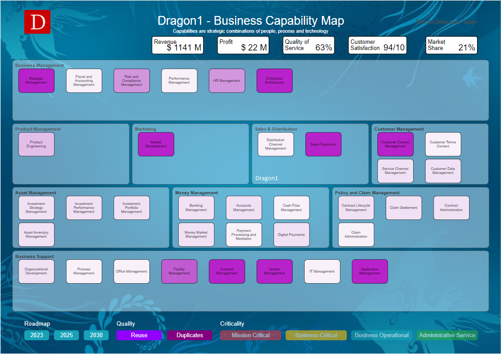Image resolution: width=501 pixels, height=354 pixels.
Task: Click the Sales & Distribution group title
Action: coord(276,129)
